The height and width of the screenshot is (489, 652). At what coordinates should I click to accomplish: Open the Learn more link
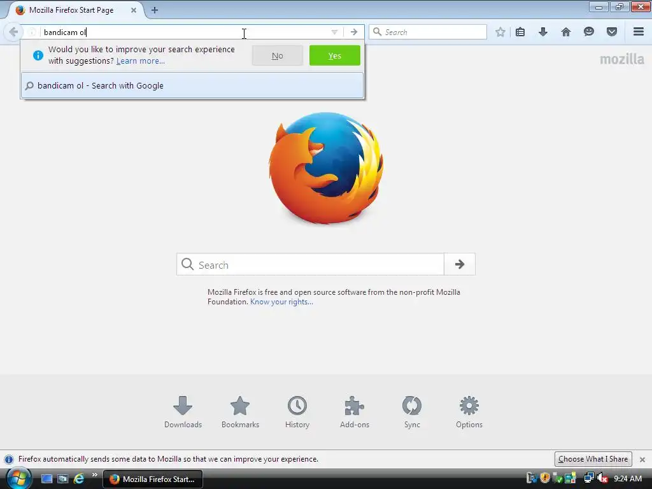pos(141,61)
